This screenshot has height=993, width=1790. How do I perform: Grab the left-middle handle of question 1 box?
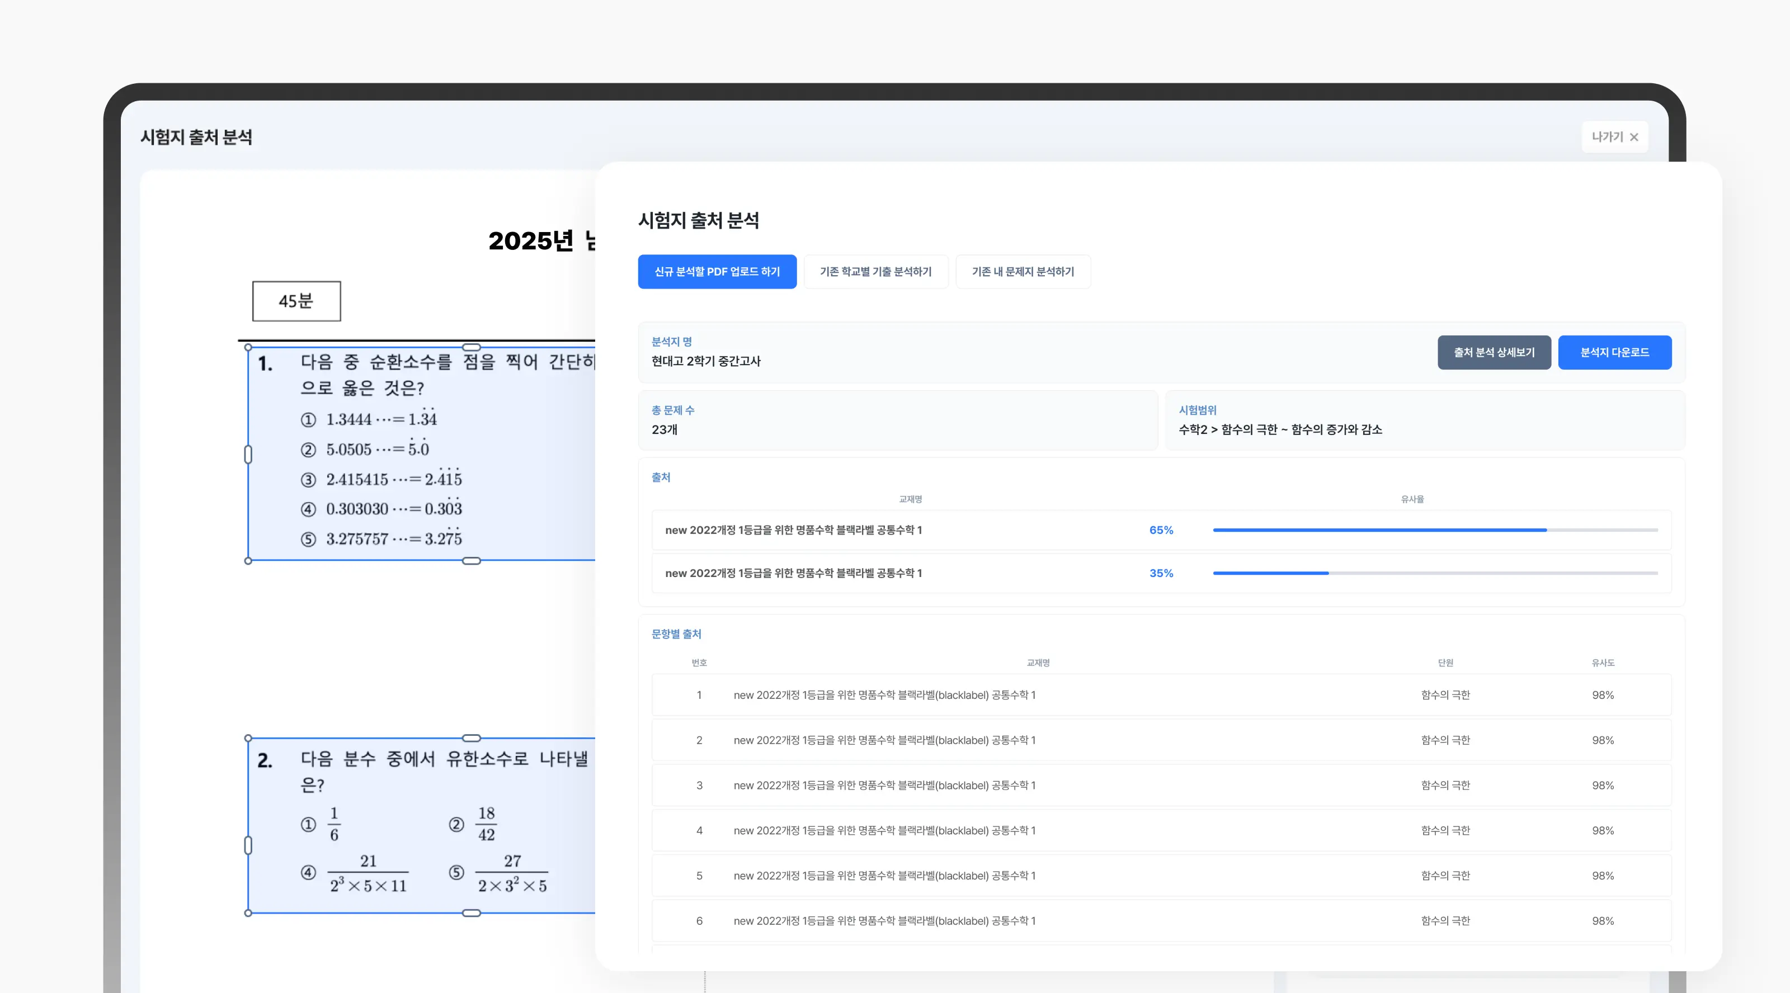pos(248,454)
